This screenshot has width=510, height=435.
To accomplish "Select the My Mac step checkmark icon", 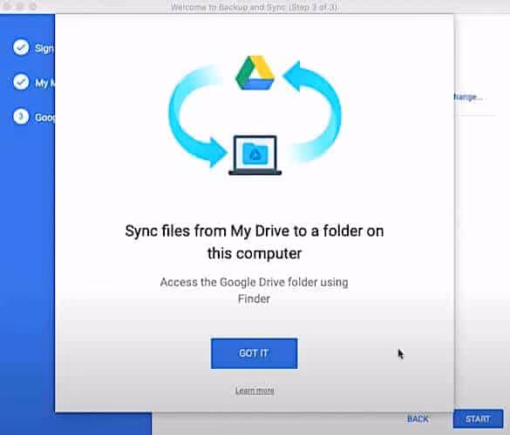I will click(x=21, y=82).
